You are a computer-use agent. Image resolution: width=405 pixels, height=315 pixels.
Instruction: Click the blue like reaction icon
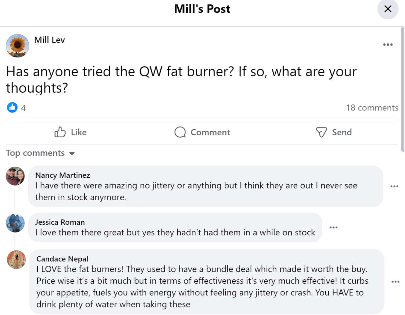pos(12,107)
